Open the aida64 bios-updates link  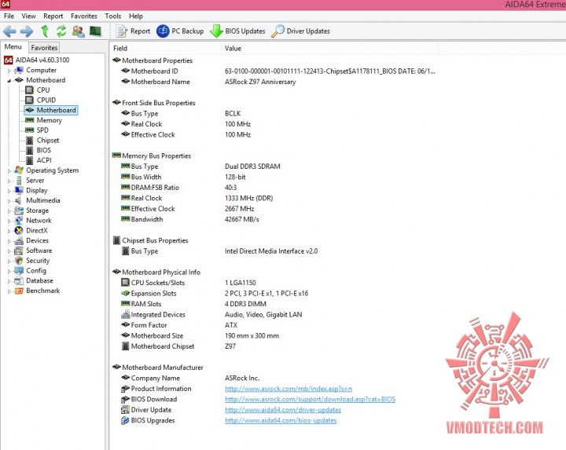click(281, 420)
